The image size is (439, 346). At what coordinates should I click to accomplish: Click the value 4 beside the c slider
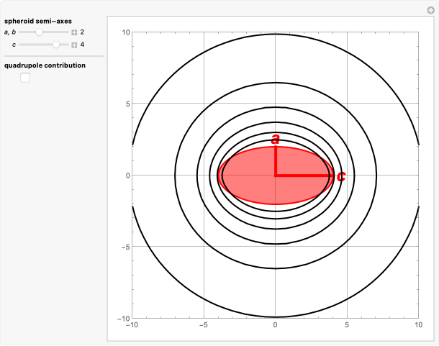pyautogui.click(x=83, y=45)
